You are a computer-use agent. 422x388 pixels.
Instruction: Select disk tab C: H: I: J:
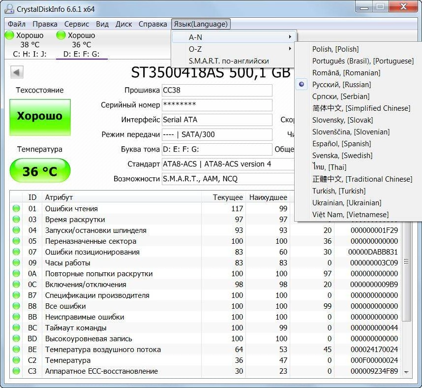pyautogui.click(x=30, y=44)
